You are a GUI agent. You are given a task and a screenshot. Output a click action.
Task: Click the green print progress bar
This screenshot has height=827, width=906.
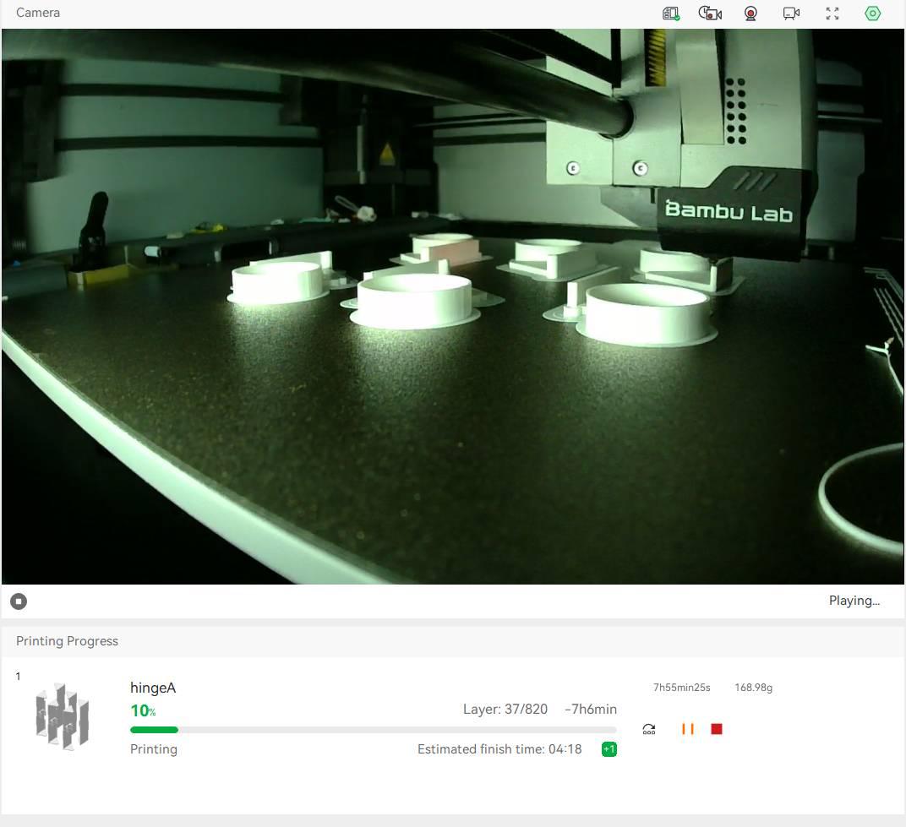tap(374, 730)
